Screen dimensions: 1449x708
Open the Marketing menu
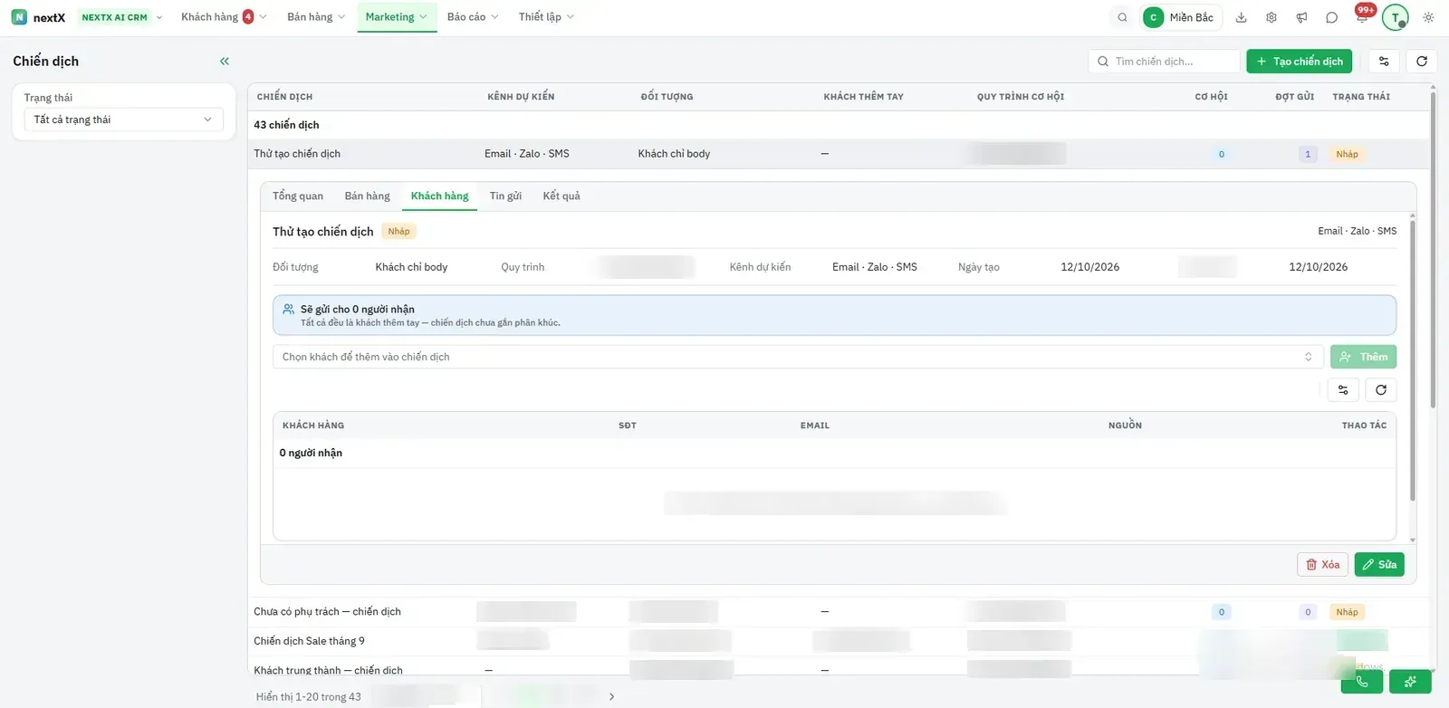pyautogui.click(x=397, y=17)
